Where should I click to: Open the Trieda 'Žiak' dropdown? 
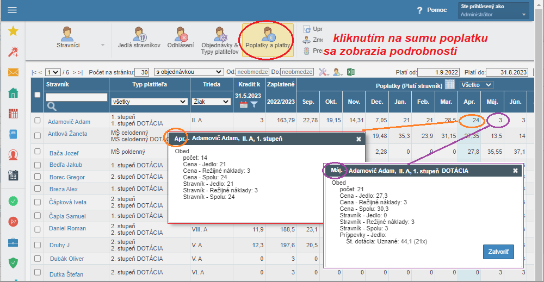[x=211, y=102]
